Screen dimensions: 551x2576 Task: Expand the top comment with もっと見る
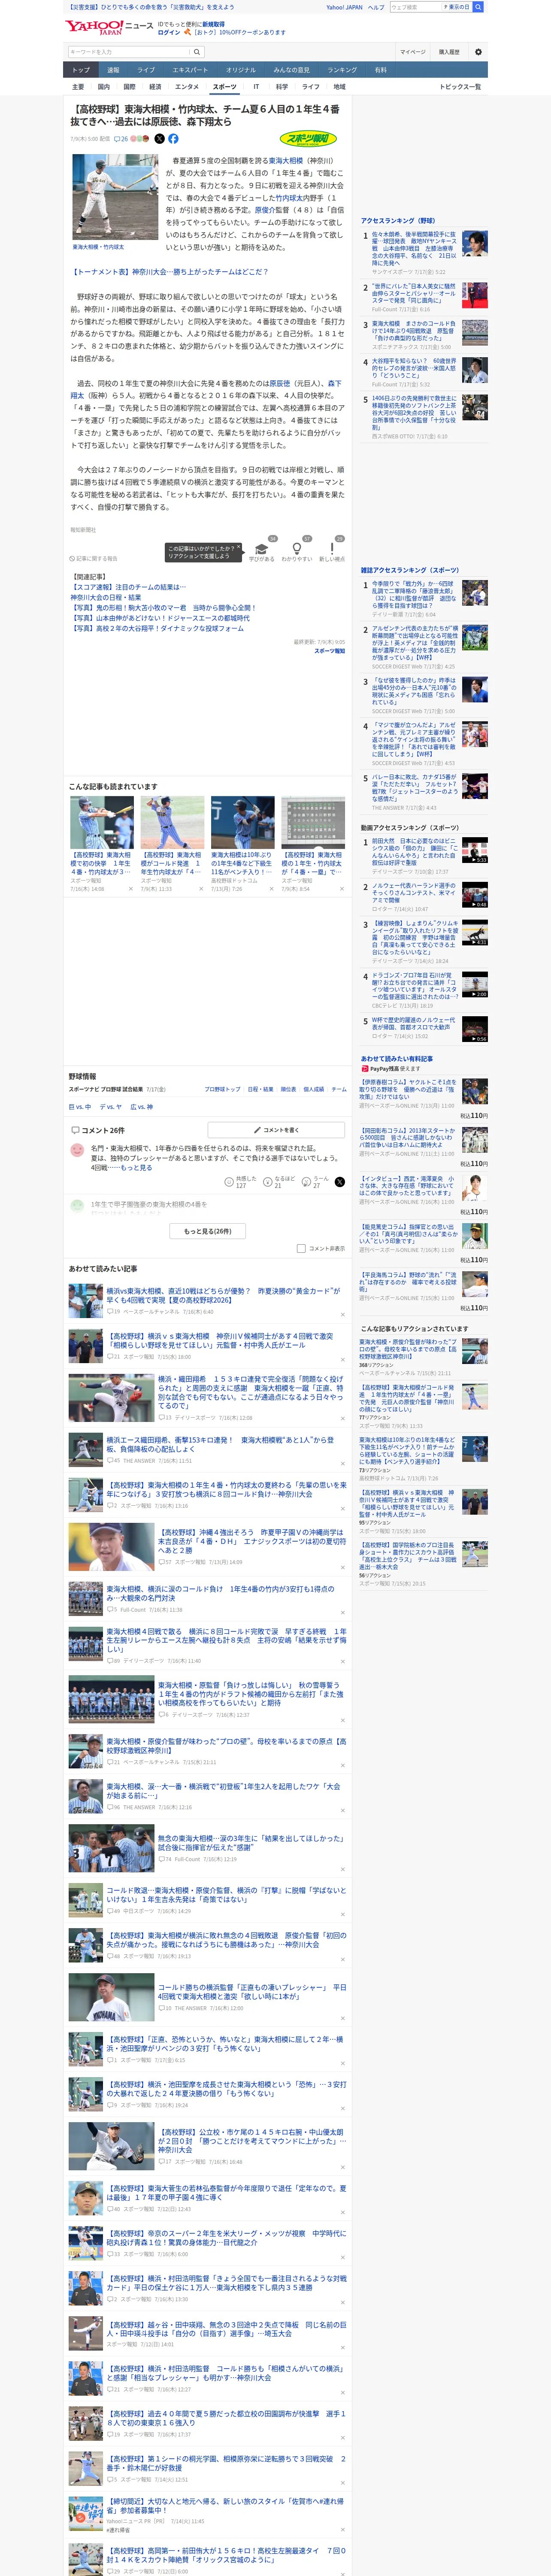tap(137, 1167)
